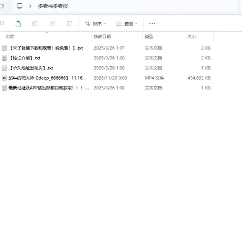
Task: Open the three-dots more options menu
Action: point(152,24)
